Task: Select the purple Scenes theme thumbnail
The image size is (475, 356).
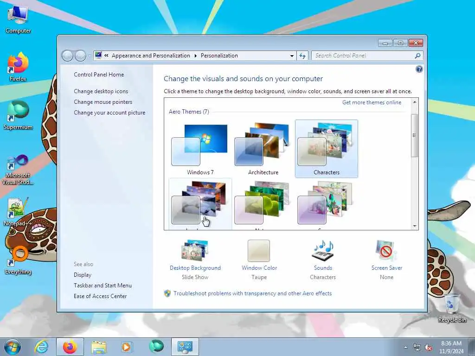Action: tap(326, 204)
